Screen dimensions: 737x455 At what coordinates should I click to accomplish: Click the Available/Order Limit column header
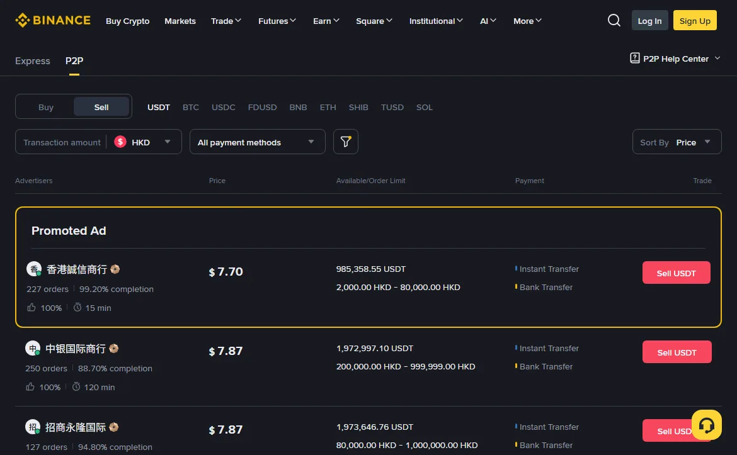[370, 181]
